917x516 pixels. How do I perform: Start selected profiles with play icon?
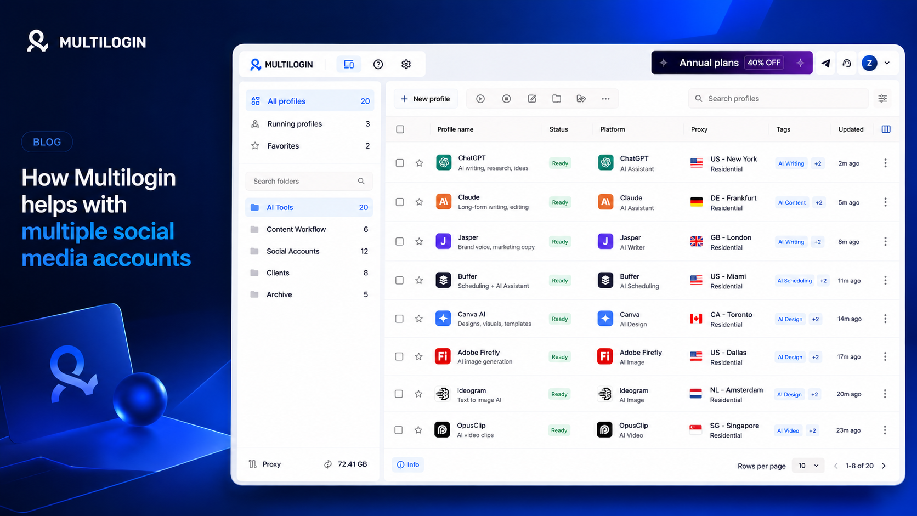(480, 99)
